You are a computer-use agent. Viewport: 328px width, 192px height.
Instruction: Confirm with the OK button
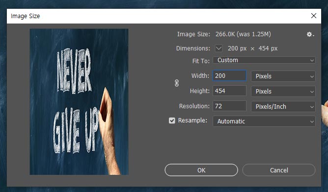point(201,170)
